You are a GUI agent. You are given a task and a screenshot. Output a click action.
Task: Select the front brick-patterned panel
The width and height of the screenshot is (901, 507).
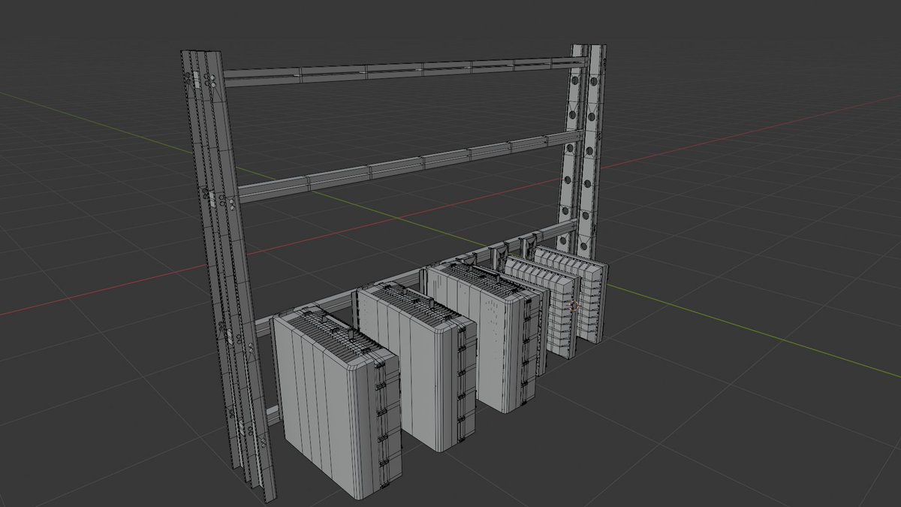[541, 306]
